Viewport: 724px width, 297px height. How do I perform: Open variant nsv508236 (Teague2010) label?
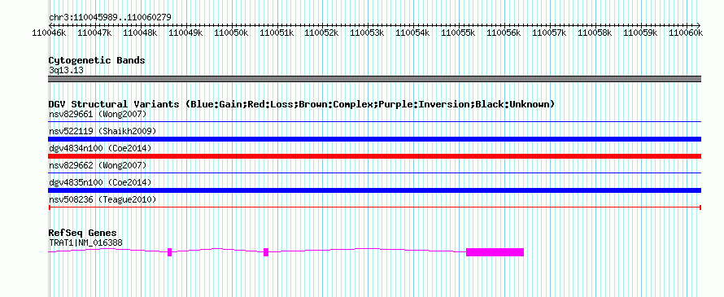102,199
